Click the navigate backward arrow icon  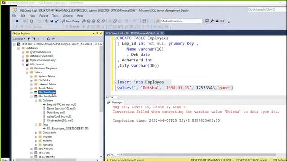click(17, 21)
